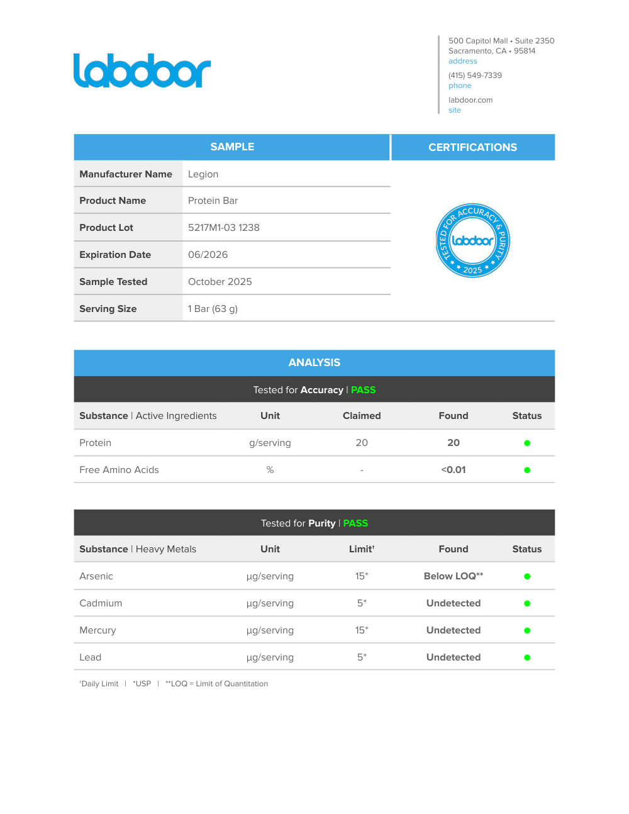Viewport: 629px width, 814px height.
Task: Select the CERTIFICATIONS section header
Action: [473, 147]
